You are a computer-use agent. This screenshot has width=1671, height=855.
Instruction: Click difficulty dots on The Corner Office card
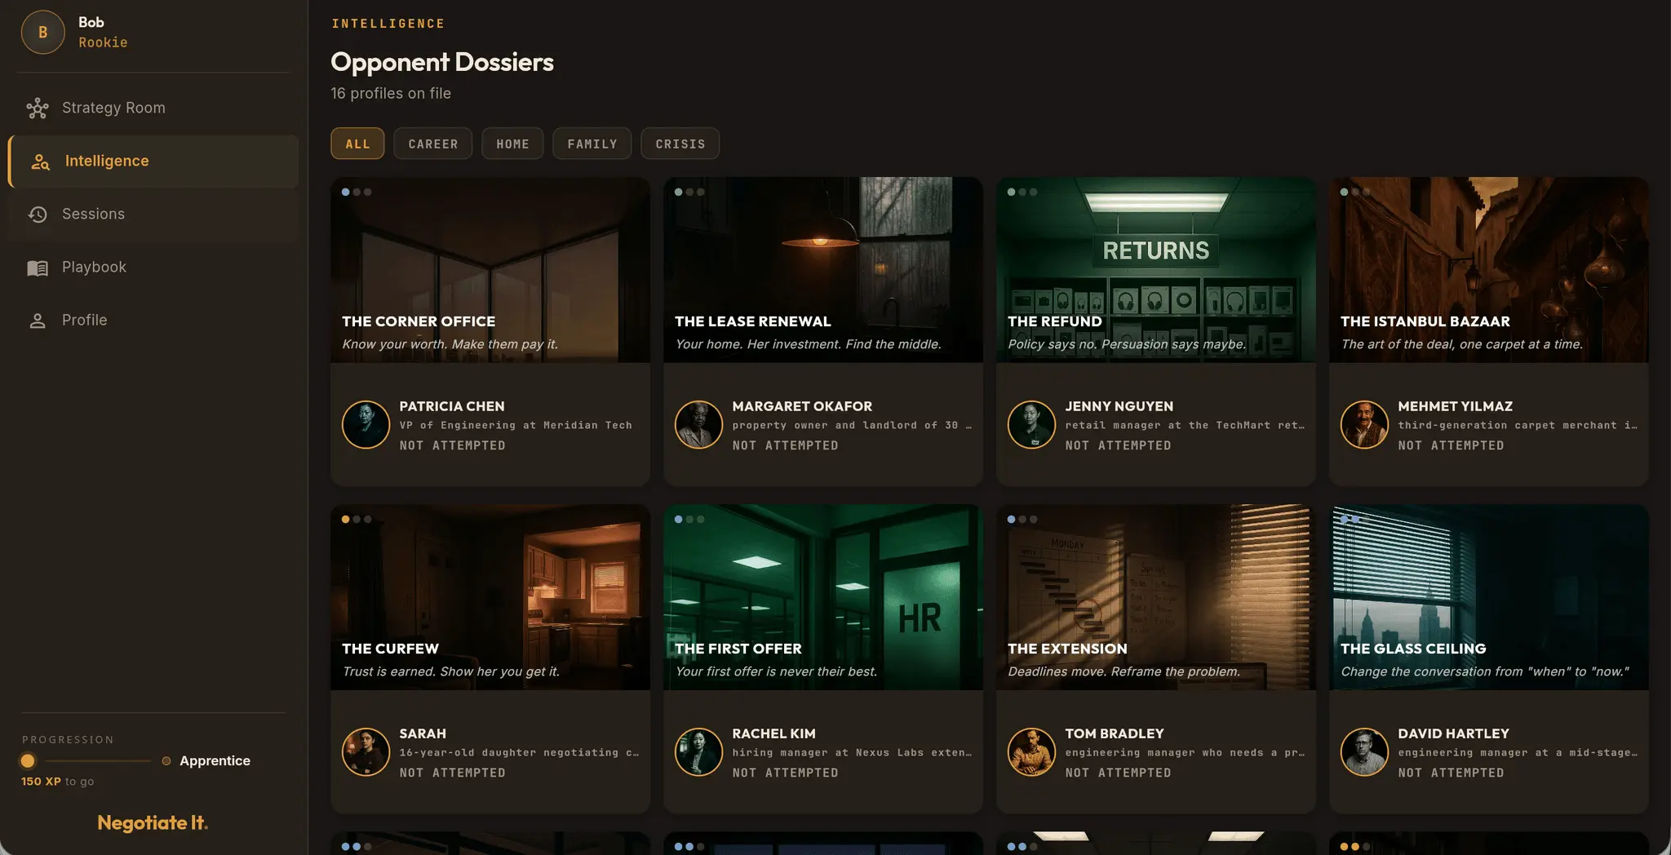pos(357,193)
